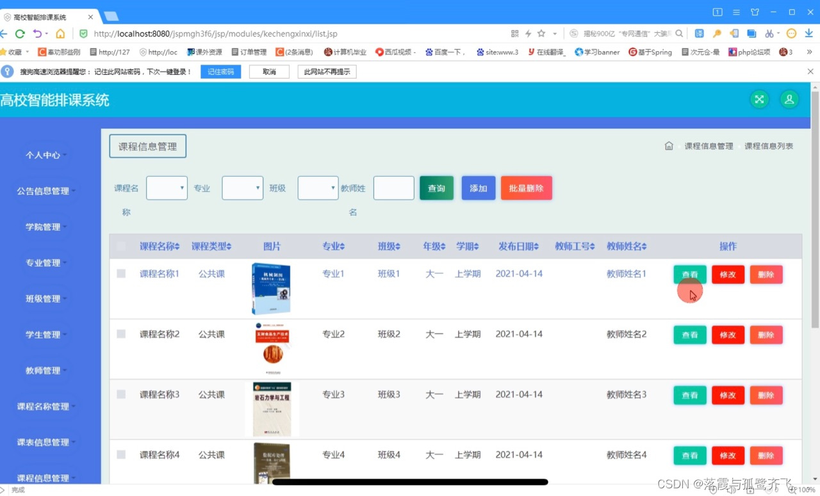The image size is (820, 496).
Task: Open 专业管理 sidebar menu
Action: [x=46, y=262]
